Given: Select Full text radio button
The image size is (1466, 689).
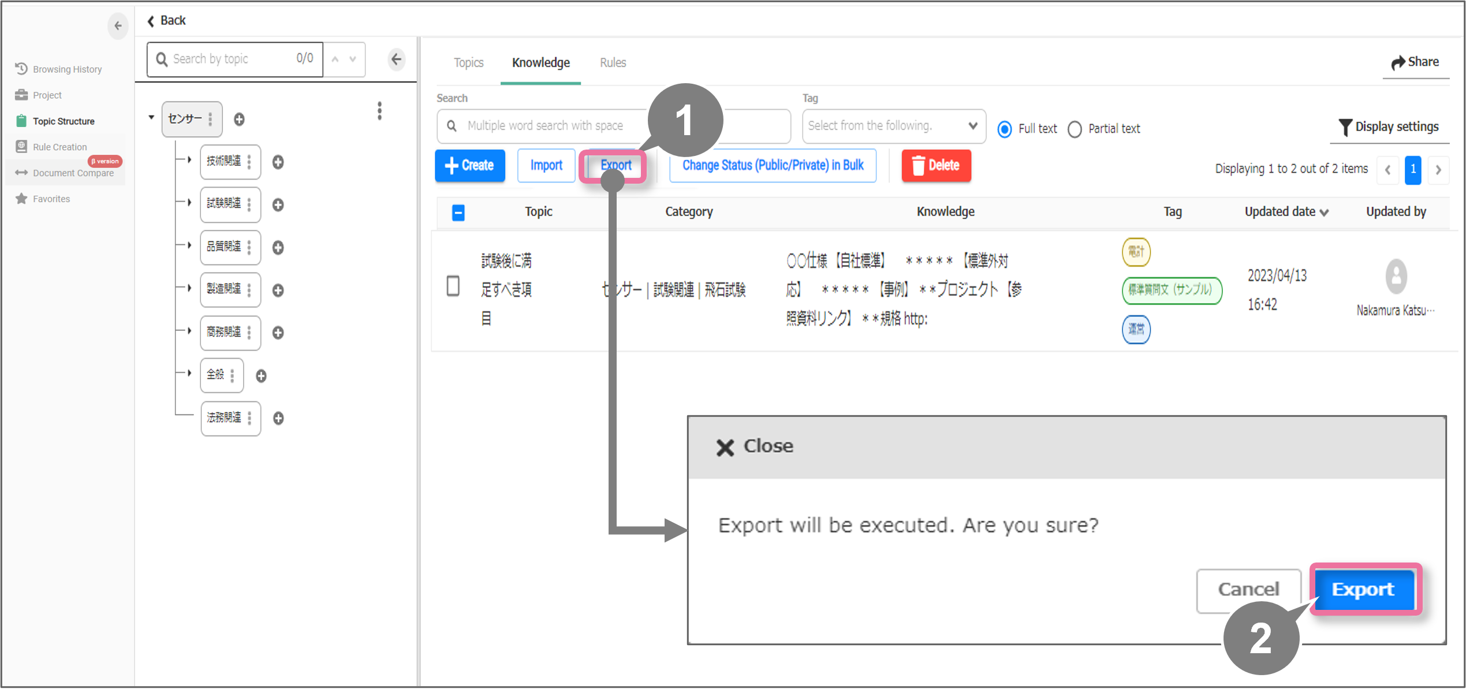Looking at the screenshot, I should point(1005,129).
